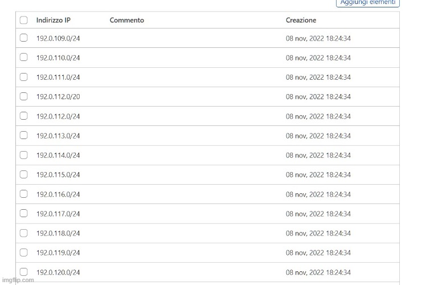Check the box beside 192.0.110.0/24
This screenshot has height=285, width=434.
tap(23, 58)
